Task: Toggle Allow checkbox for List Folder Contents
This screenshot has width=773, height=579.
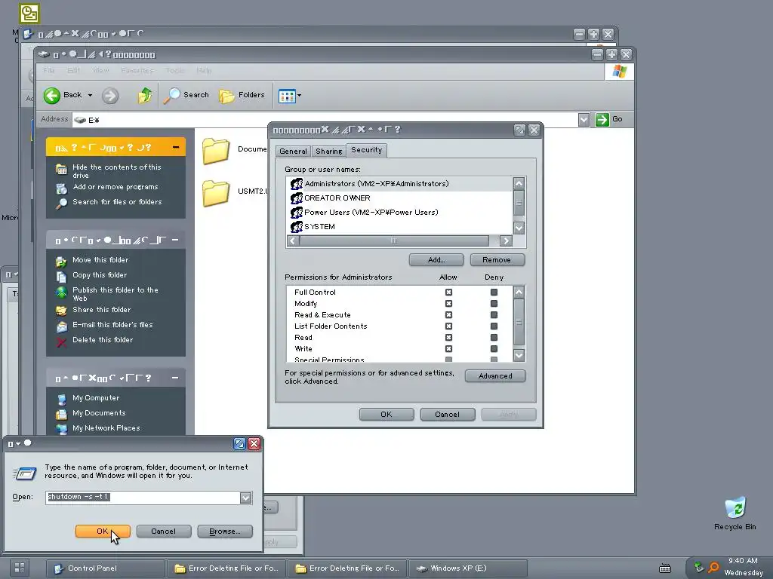Action: [448, 326]
